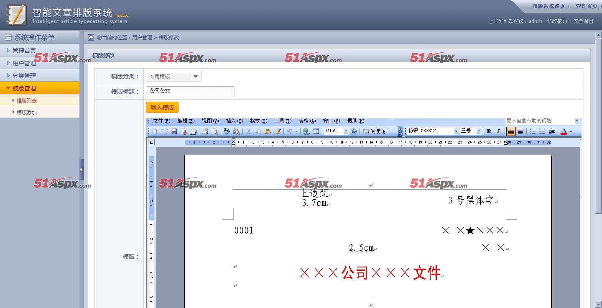Viewport: 602px width, 308px height.
Task: Toggle bold formatting
Action: [x=489, y=131]
